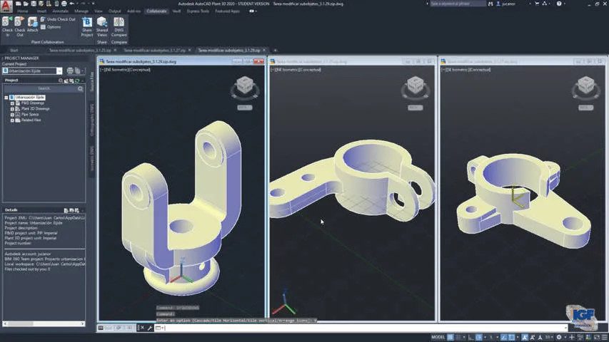This screenshot has width=609, height=342.
Task: Add a new drawing tab with plus
Action: click(276, 51)
